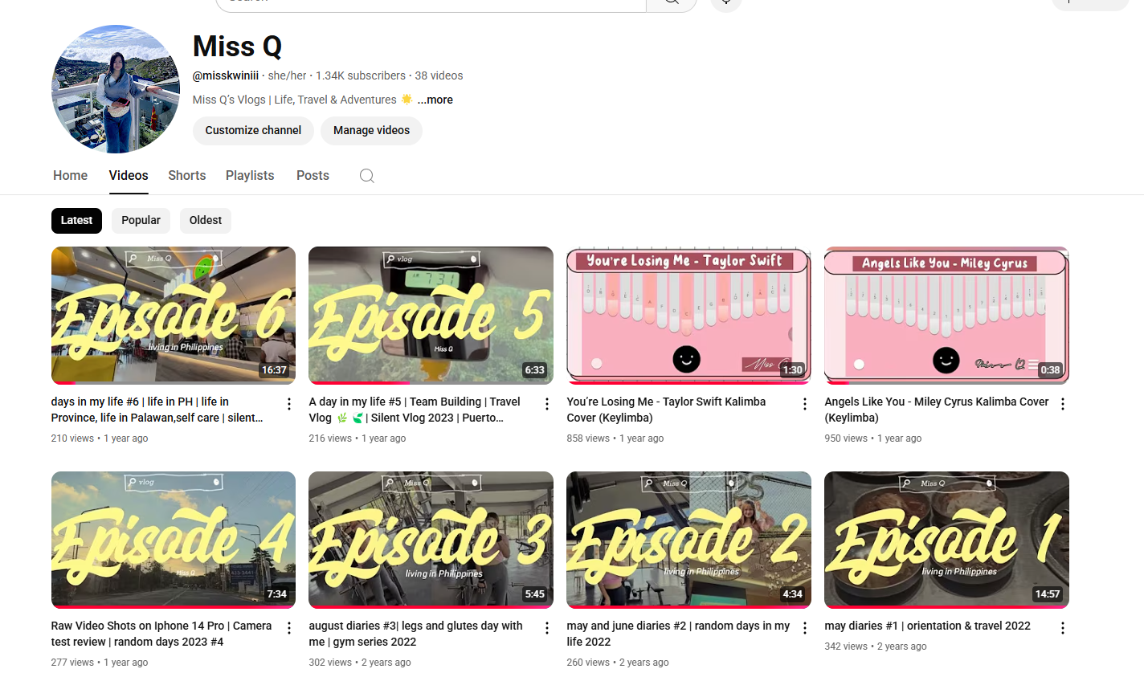
Task: Click the 14:57 duration badge on Episode 1
Action: 1048,595
